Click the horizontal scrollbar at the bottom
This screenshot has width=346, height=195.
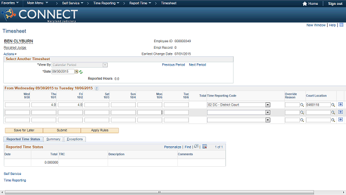pos(159,192)
